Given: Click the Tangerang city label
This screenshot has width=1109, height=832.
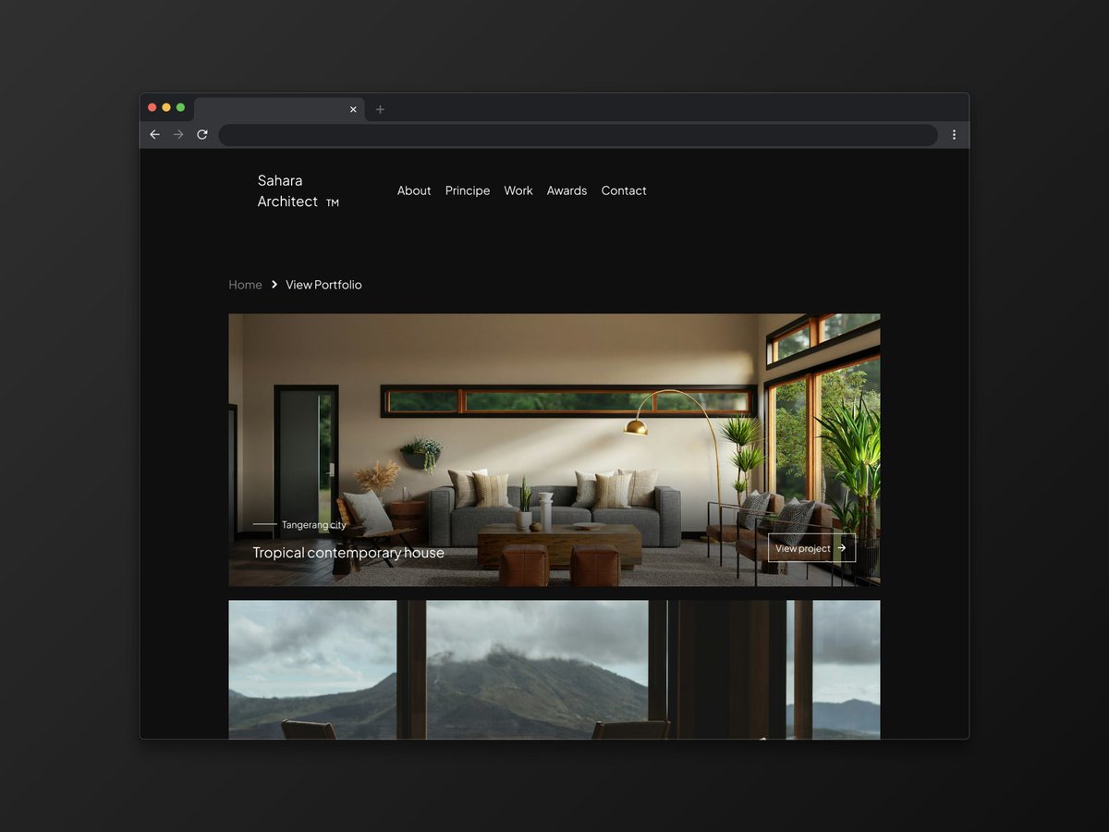Looking at the screenshot, I should pyautogui.click(x=314, y=525).
